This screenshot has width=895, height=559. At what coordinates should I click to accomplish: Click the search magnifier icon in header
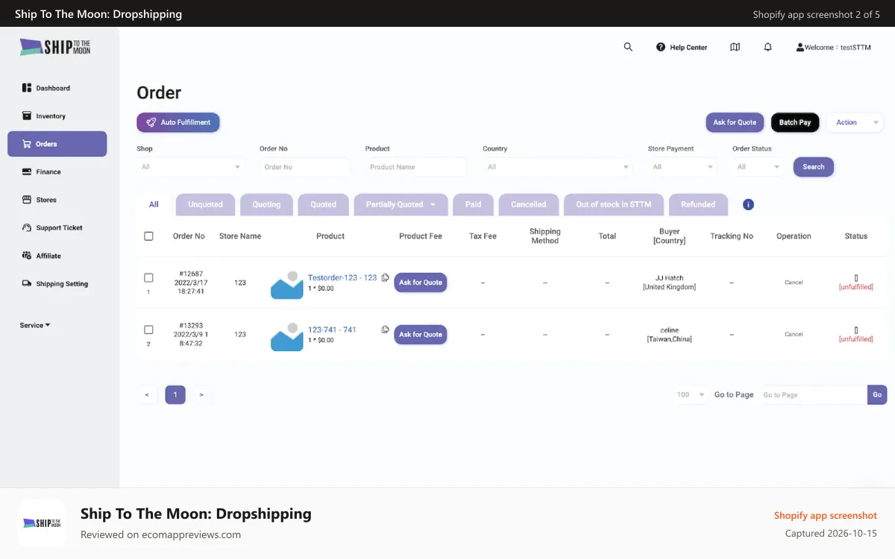[x=628, y=47]
